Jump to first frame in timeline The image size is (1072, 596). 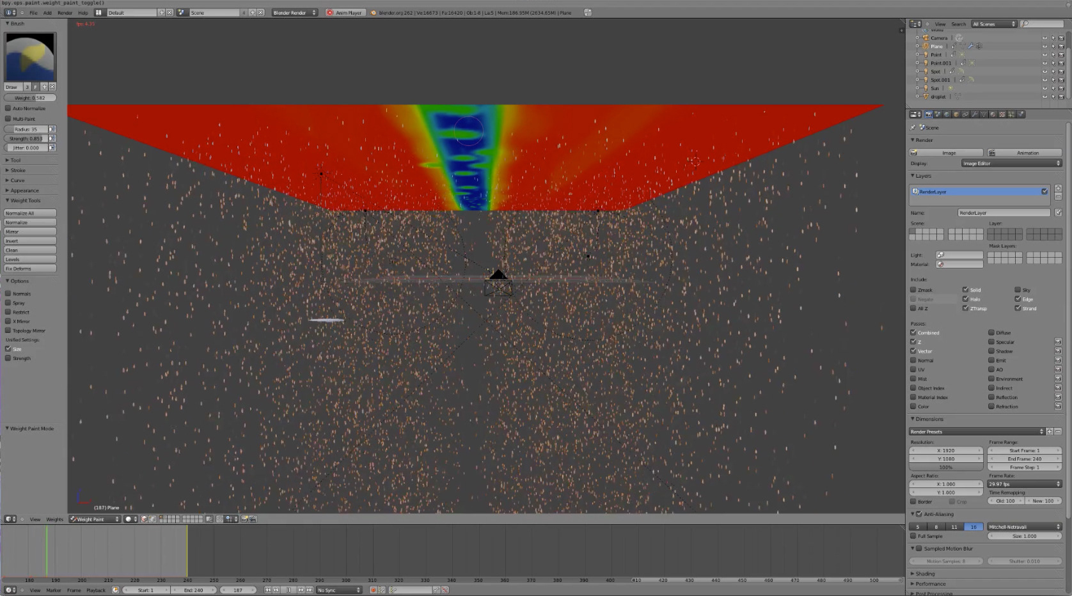coord(267,590)
